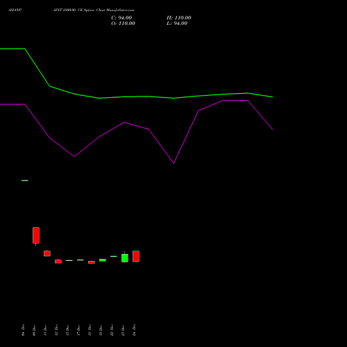This screenshot has width=347, height=347.
Task: Click the high value H: 110.00
Action: click(x=179, y=18)
